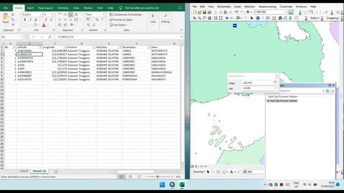The image size is (344, 193).
Task: Select highlighted Spot Api Konawe Selatan layer item
Action: [x=282, y=101]
